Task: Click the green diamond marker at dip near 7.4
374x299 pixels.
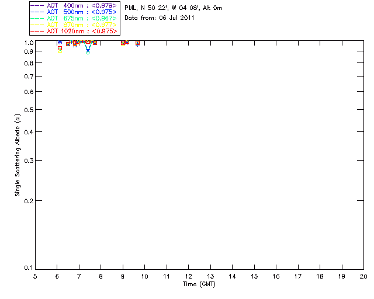Action: [88, 53]
